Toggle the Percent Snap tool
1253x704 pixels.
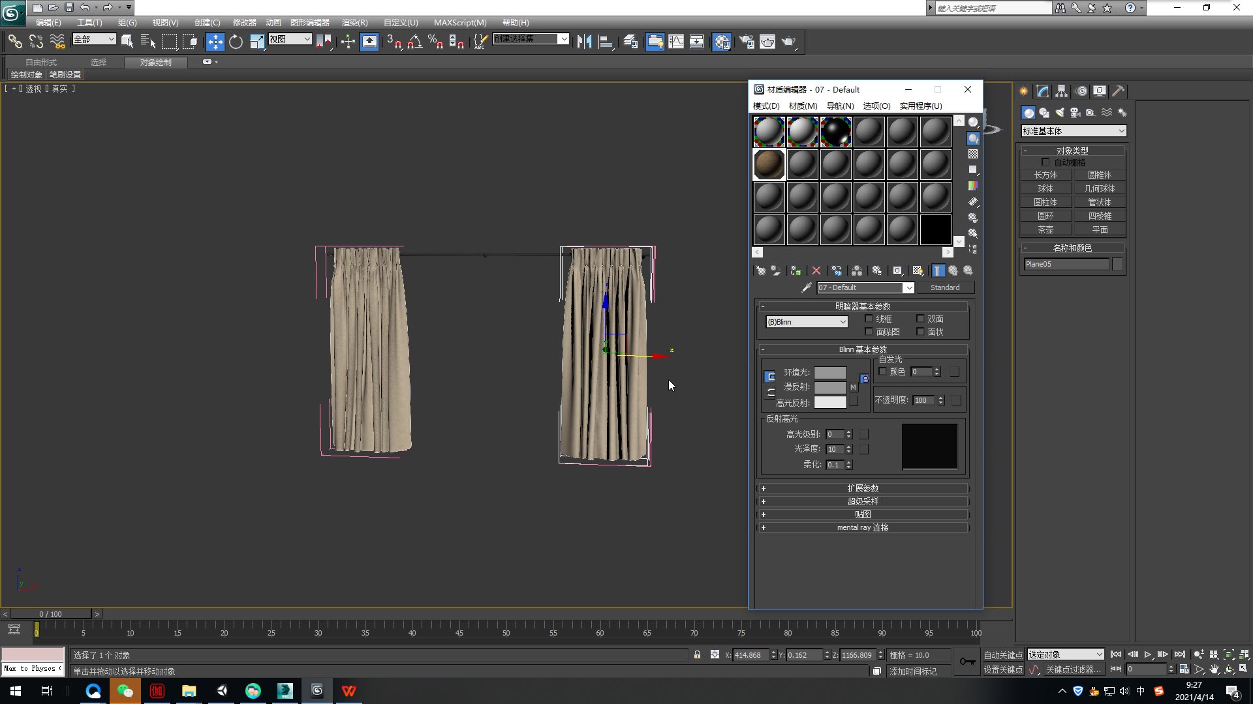(435, 42)
